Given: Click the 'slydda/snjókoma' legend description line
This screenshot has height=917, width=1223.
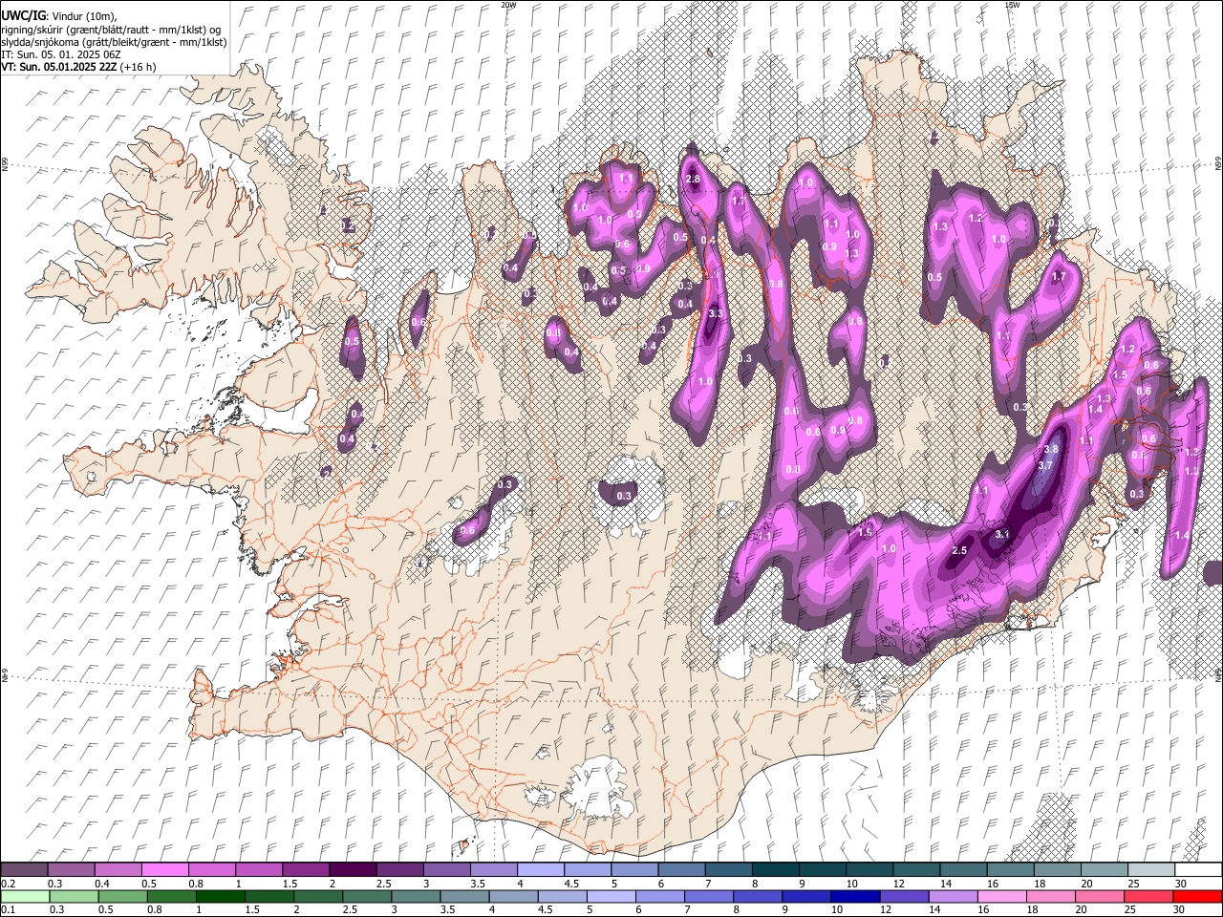Looking at the screenshot, I should click(x=114, y=42).
